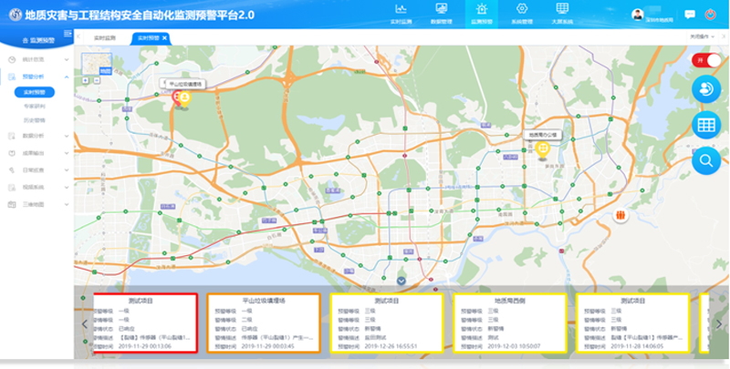Open the 系统管理 gear module in top navigation

click(x=523, y=13)
